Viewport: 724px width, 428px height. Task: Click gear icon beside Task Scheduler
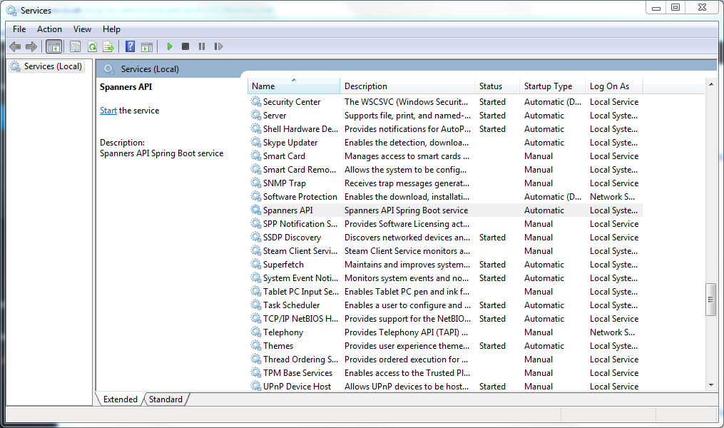tap(256, 305)
